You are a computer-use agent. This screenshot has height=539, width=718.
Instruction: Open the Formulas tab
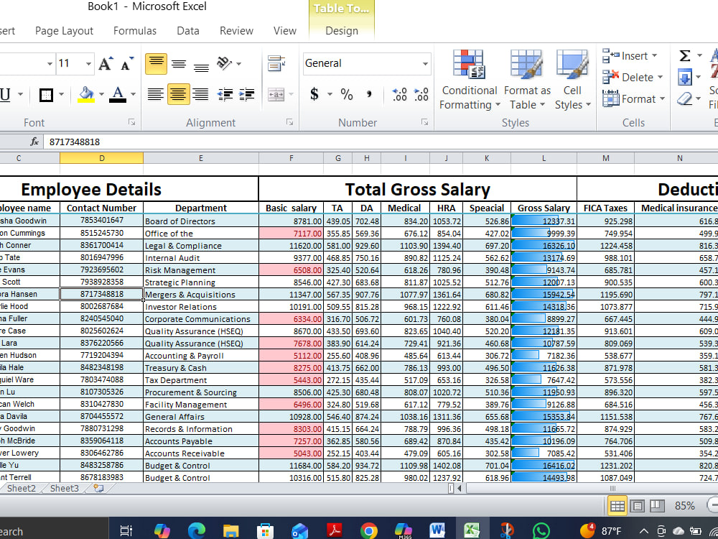135,31
